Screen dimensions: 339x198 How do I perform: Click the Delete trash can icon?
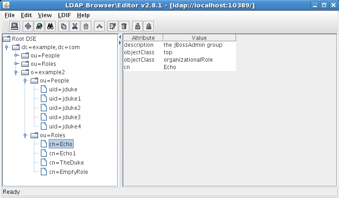tap(124, 26)
